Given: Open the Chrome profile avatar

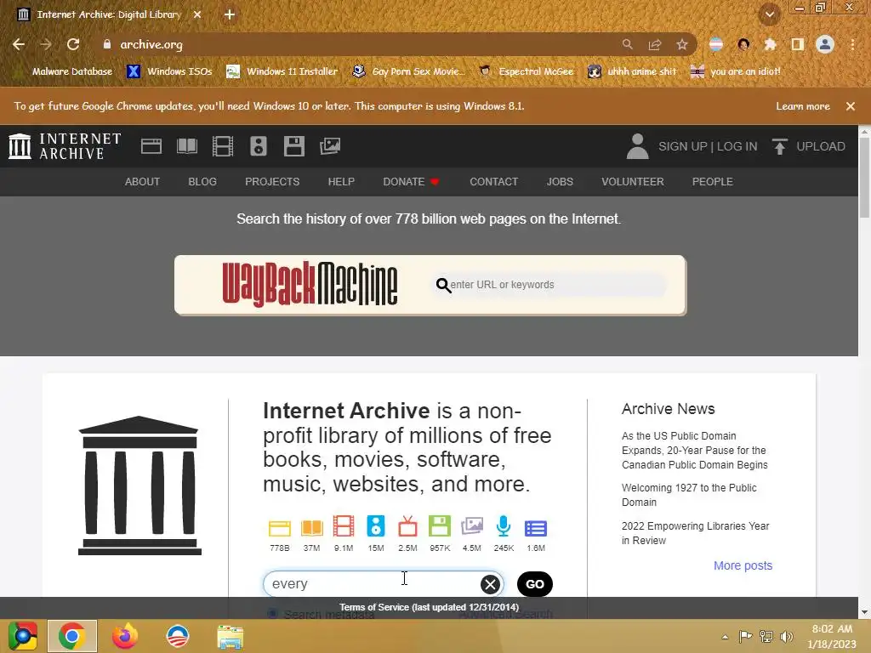Looking at the screenshot, I should click(x=825, y=44).
